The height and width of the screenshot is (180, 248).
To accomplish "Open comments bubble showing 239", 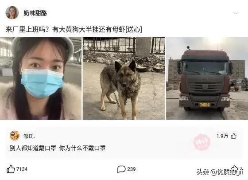I will pyautogui.click(x=121, y=169).
